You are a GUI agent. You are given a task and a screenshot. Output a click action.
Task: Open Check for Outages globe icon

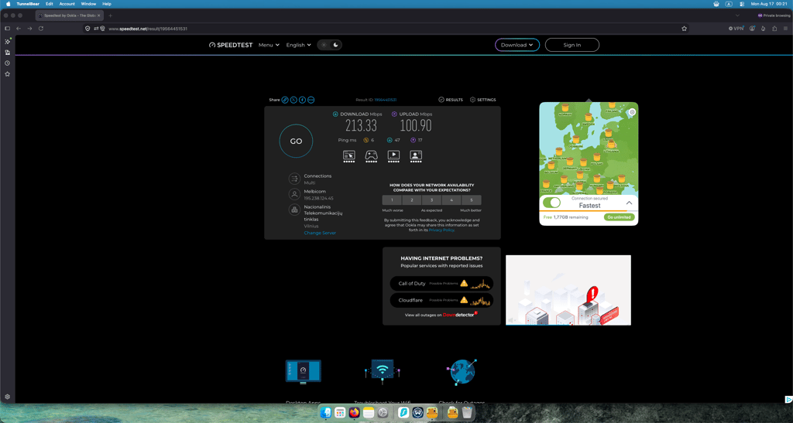[x=462, y=372]
